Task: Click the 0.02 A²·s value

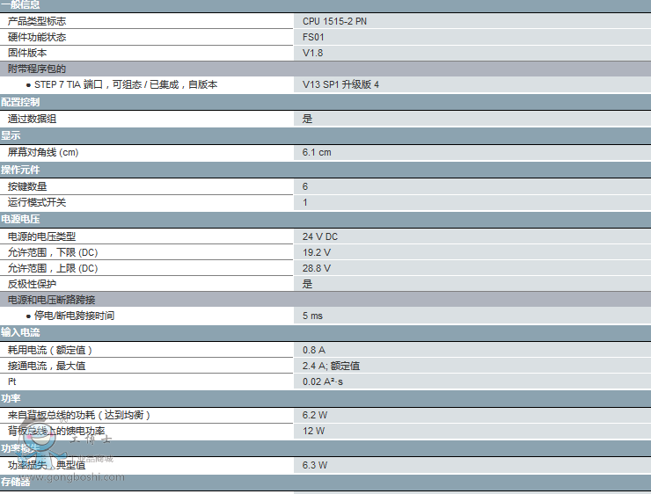Action: point(323,381)
